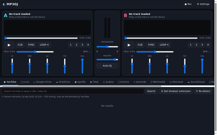
Task: Switch to the Jamendo tab
Action: click(x=140, y=82)
